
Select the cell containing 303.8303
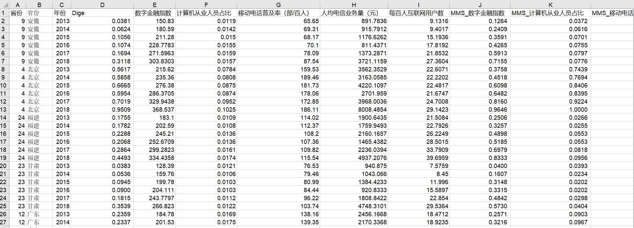click(154, 61)
